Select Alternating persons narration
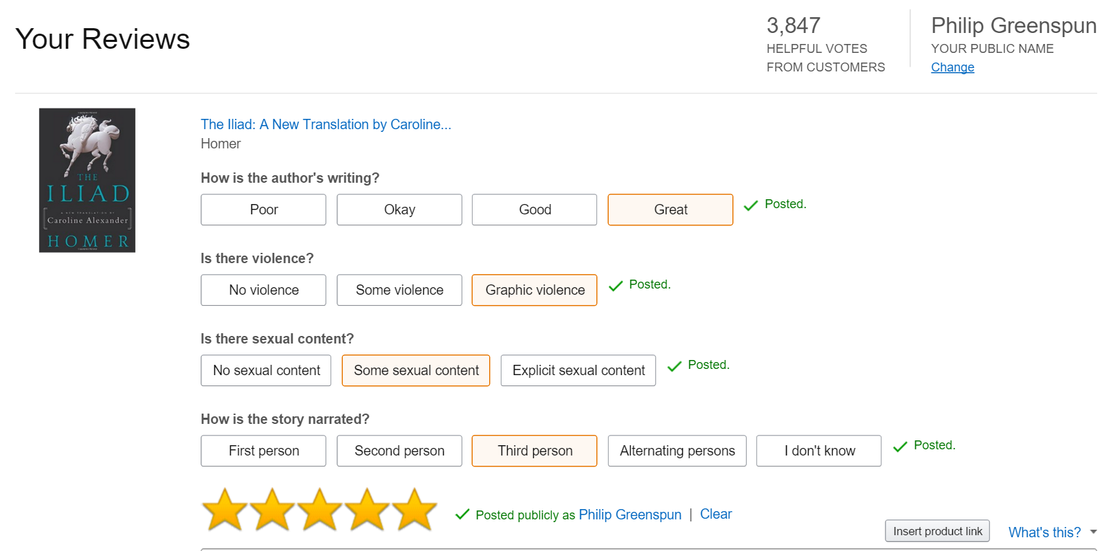Viewport: 1113px width, 551px height. pos(677,451)
